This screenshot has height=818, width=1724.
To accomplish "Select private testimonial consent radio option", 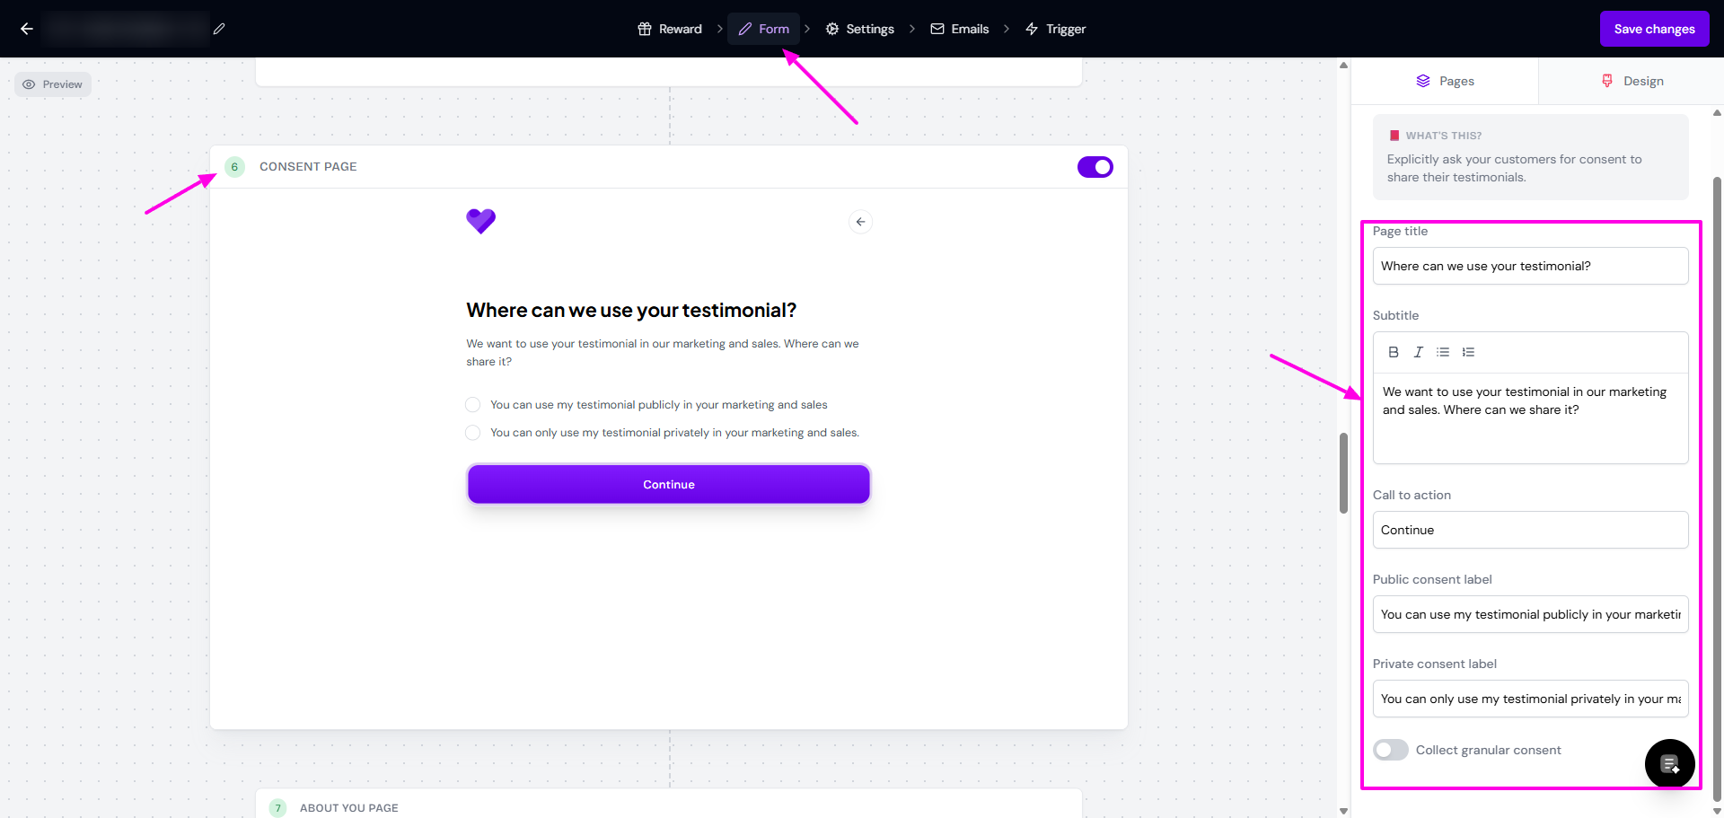I will pyautogui.click(x=473, y=433).
